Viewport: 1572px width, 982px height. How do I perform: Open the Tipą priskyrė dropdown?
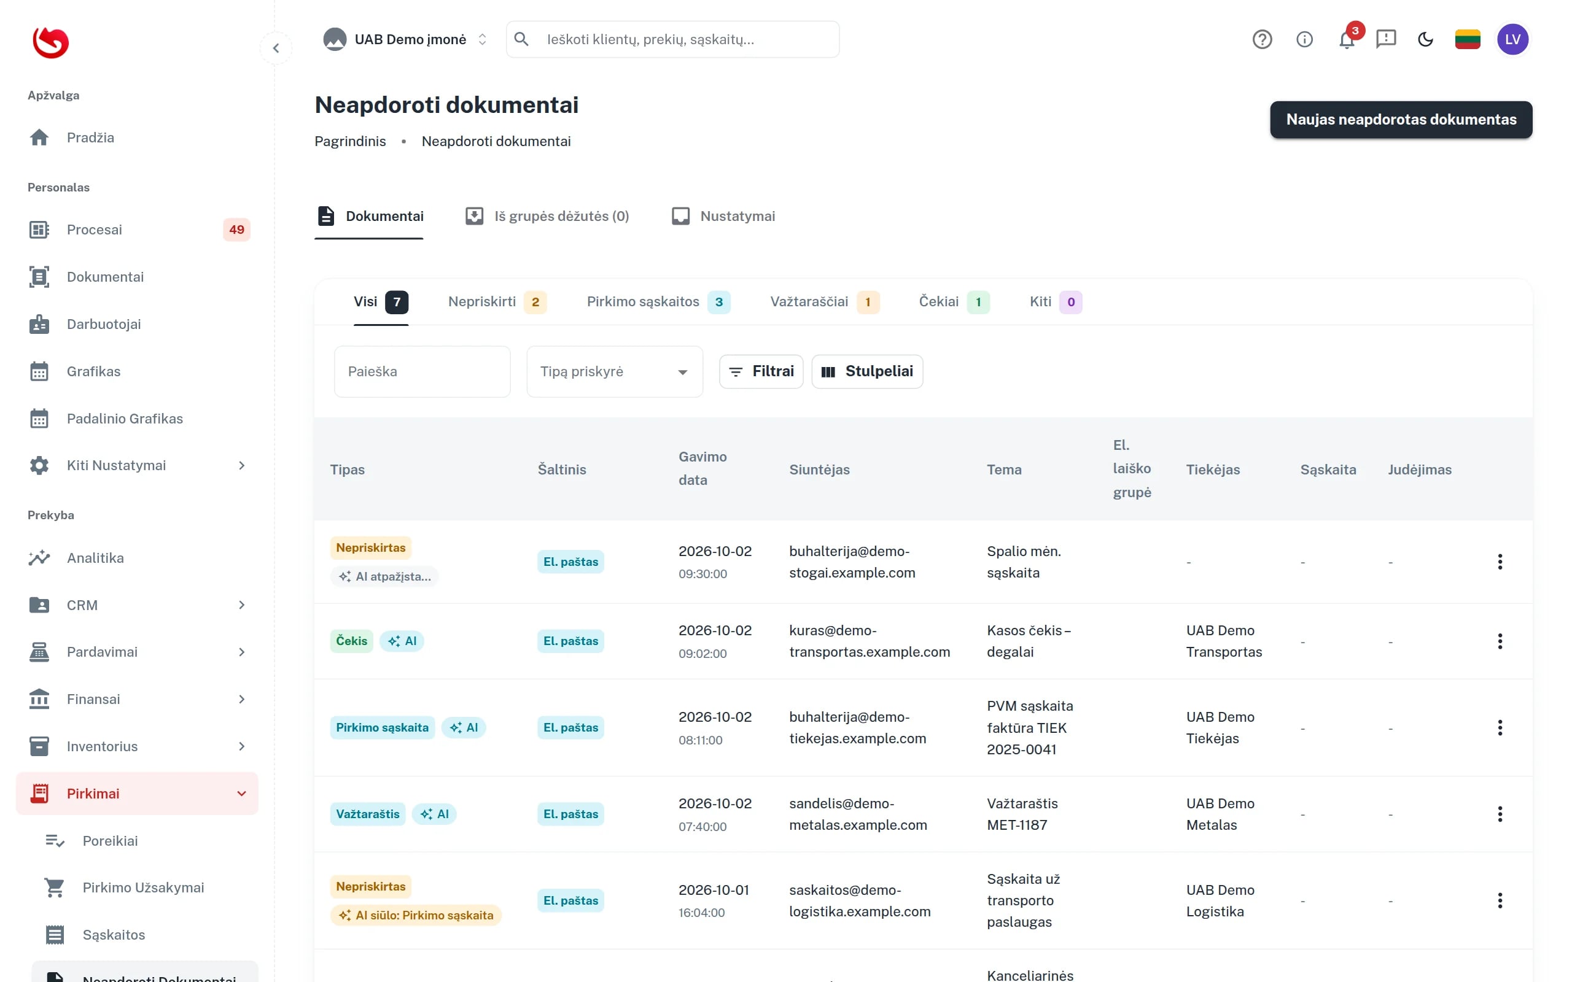[x=615, y=371]
